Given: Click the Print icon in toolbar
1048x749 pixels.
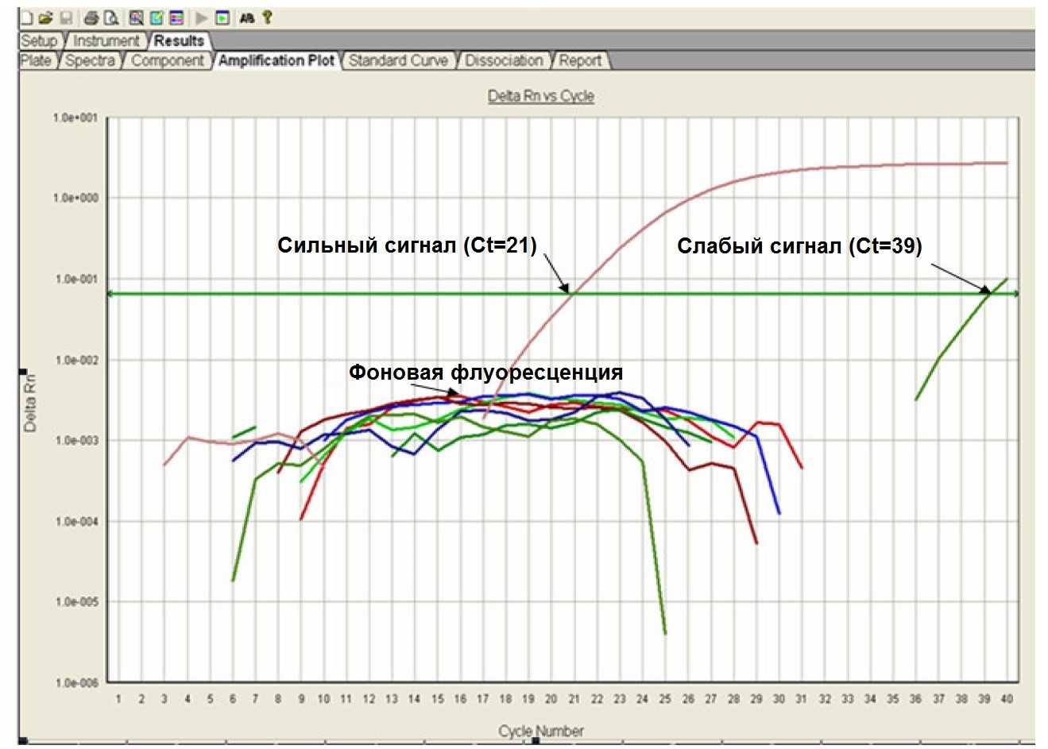Looking at the screenshot, I should (91, 17).
